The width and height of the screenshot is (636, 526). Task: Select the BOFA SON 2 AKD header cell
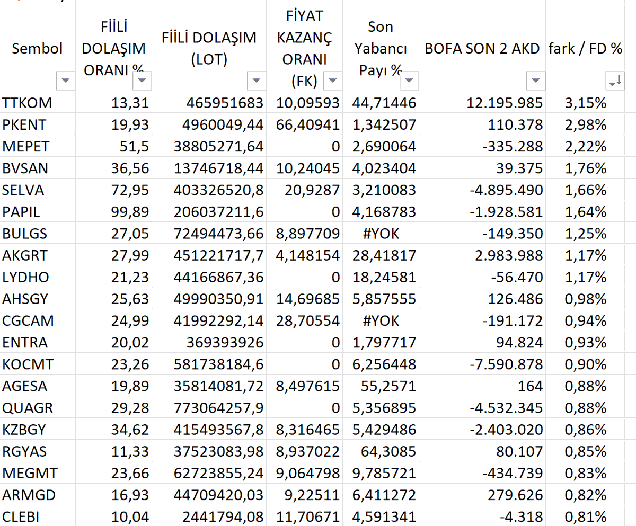point(482,48)
